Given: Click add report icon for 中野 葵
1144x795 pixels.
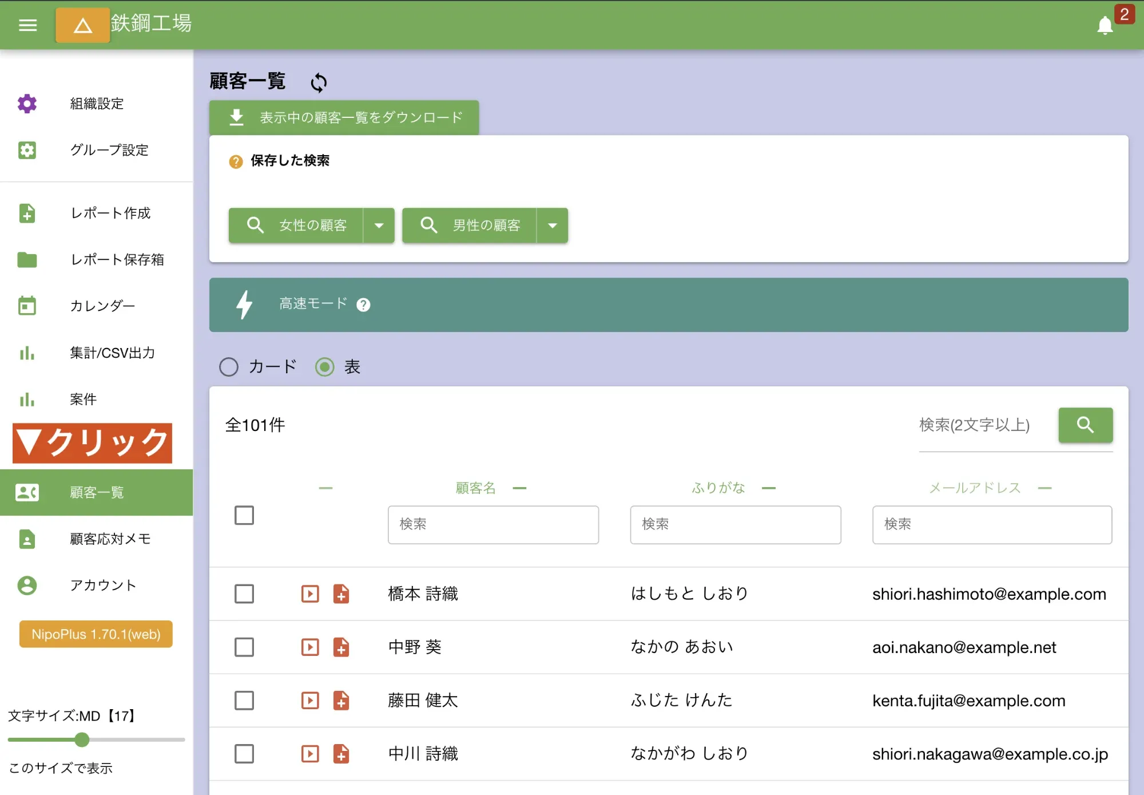Looking at the screenshot, I should pyautogui.click(x=341, y=647).
